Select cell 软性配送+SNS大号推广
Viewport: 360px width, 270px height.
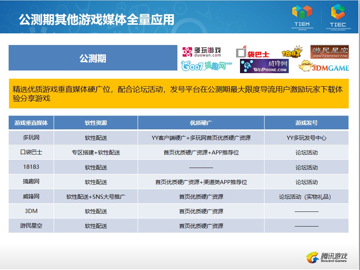coord(96,196)
